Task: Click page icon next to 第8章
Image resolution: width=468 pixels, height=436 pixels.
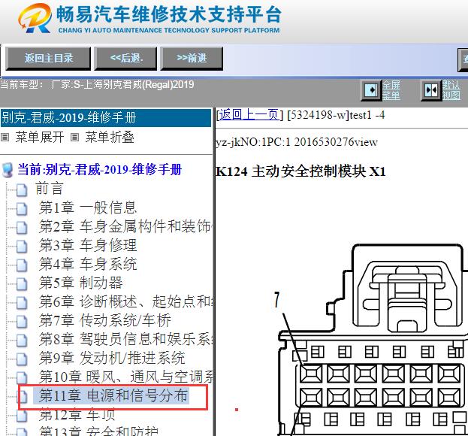Action: pos(22,341)
